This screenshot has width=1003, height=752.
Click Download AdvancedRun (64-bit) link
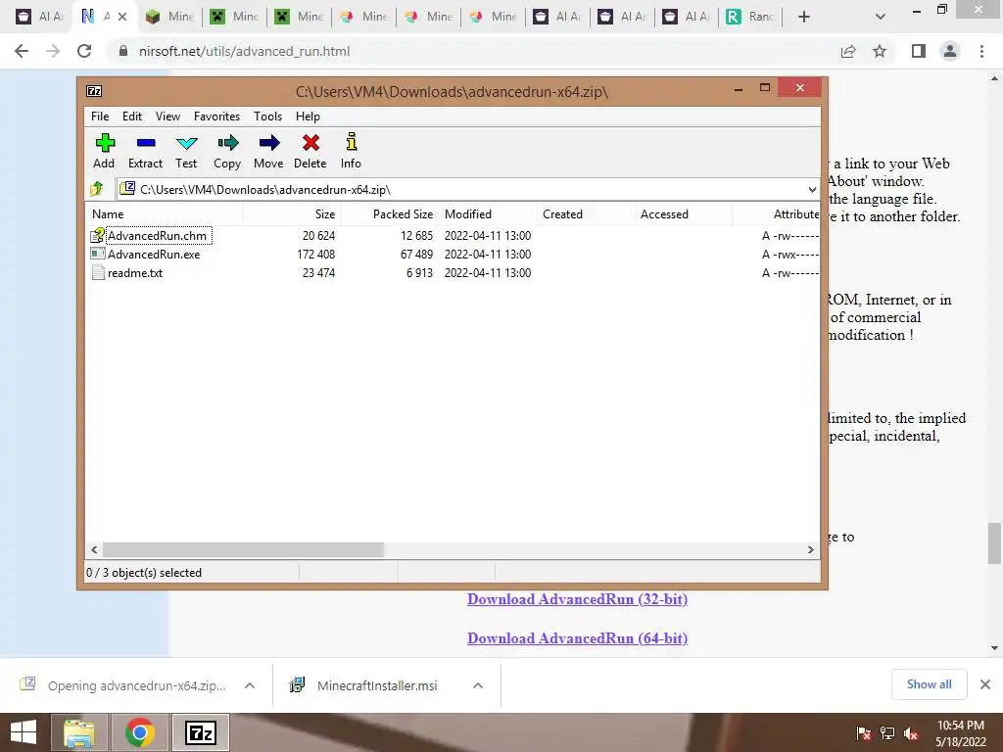click(x=577, y=638)
